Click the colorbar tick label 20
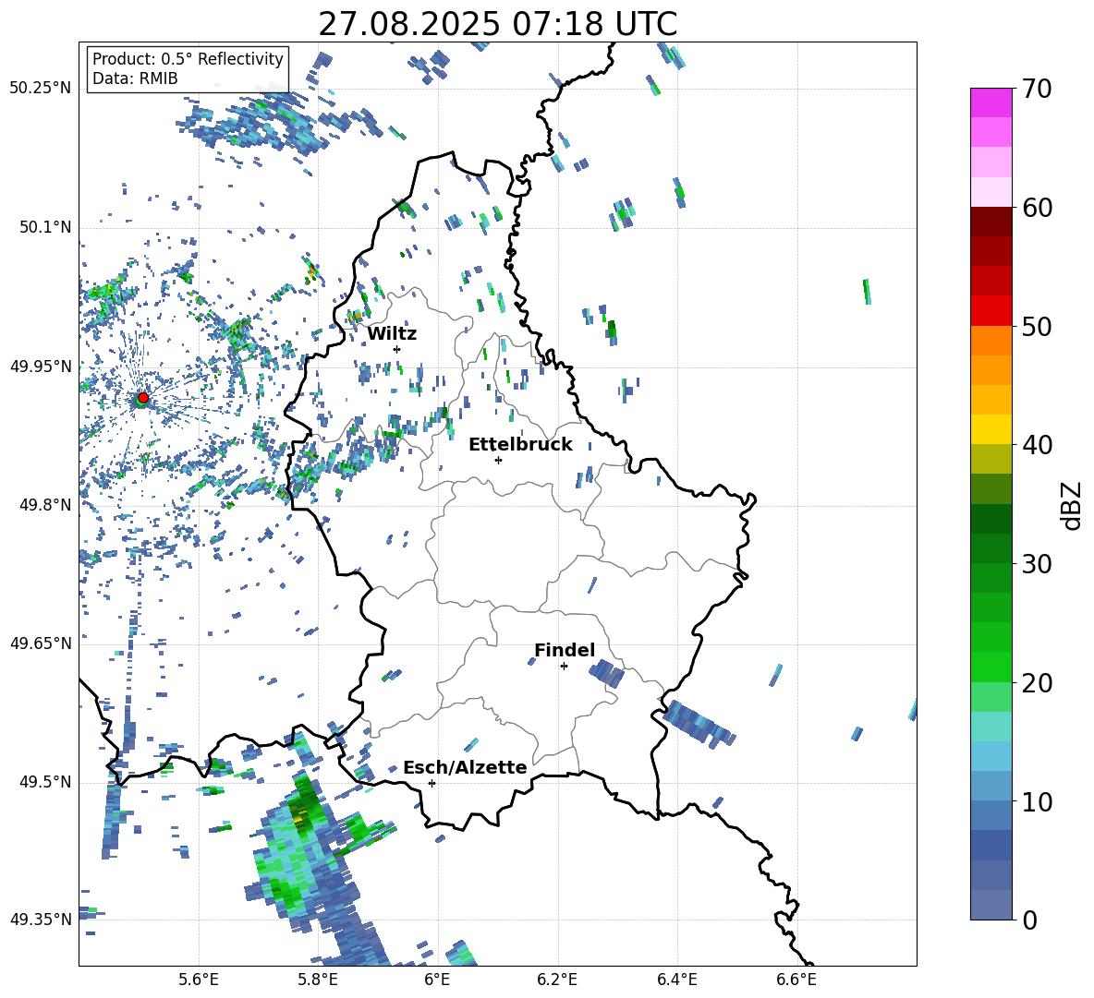The width and height of the screenshot is (1094, 998). (1037, 683)
